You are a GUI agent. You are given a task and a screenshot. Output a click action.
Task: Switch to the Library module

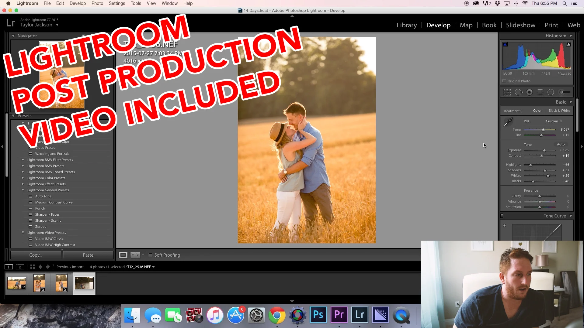[407, 25]
